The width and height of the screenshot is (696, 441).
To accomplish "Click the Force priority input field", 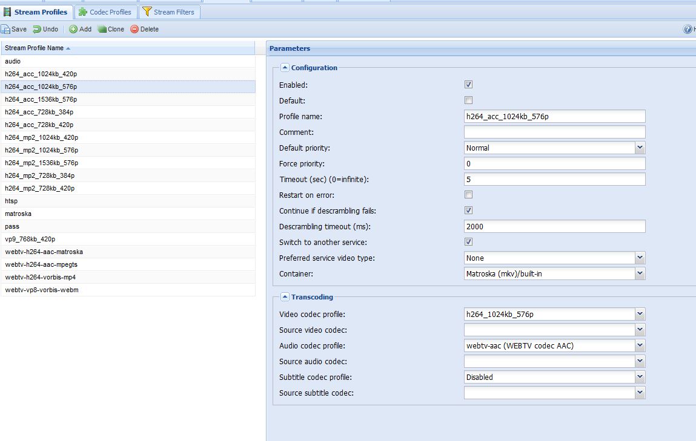I will tap(554, 163).
